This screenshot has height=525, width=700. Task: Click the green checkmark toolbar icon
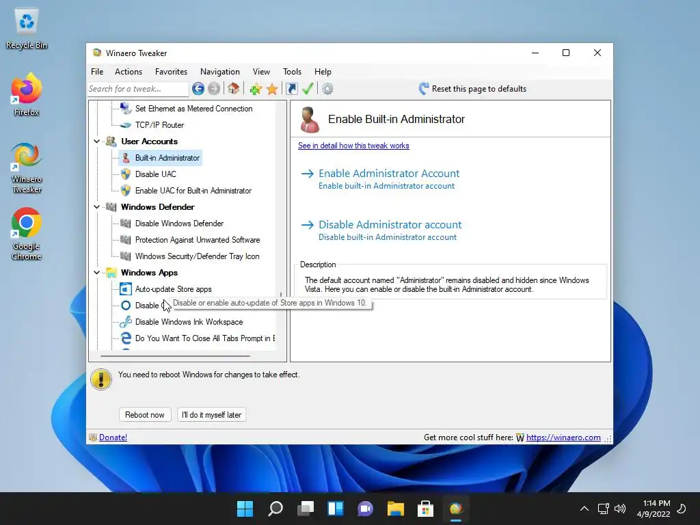[308, 88]
